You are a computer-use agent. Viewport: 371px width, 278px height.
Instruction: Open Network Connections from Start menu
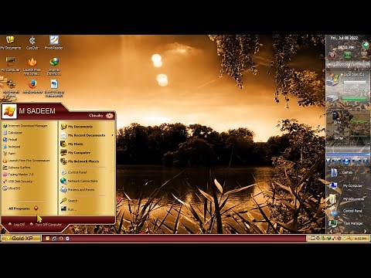(x=79, y=181)
